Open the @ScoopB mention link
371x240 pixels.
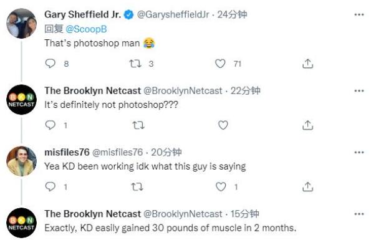[86, 29]
